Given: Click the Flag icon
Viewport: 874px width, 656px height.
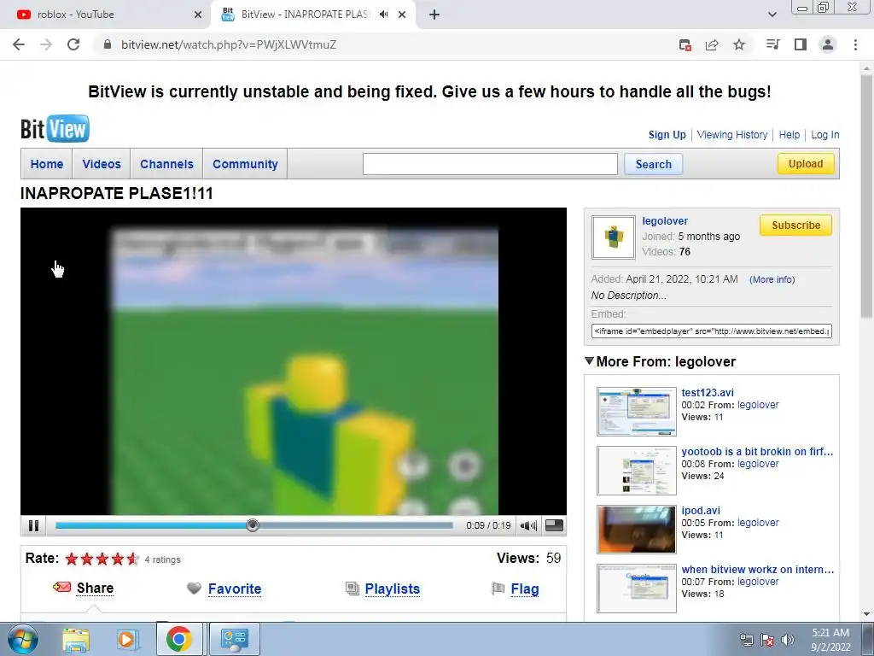Looking at the screenshot, I should (498, 589).
